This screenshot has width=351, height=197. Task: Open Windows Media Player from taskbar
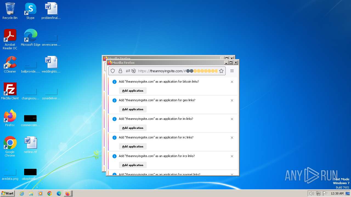40,193
